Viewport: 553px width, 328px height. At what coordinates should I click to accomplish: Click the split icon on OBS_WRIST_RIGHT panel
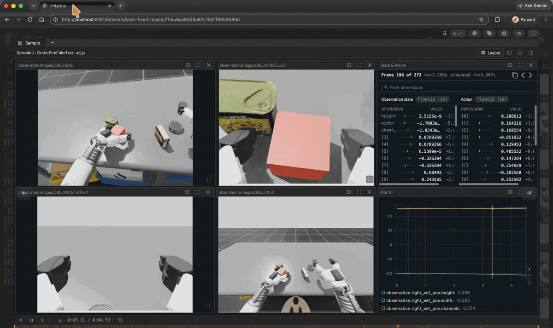[x=187, y=192]
